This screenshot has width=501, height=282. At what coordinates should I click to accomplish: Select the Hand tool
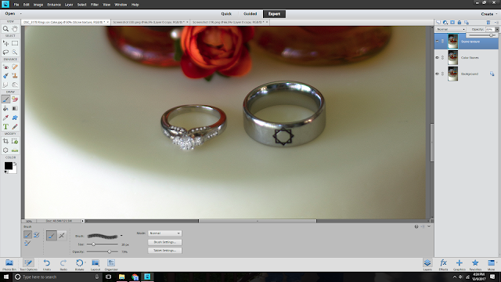tap(15, 29)
